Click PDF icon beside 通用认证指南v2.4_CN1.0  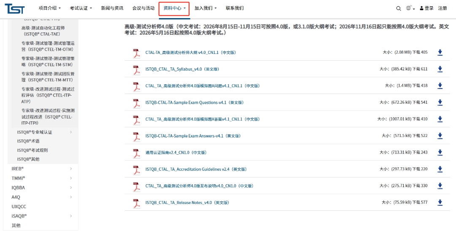(x=136, y=153)
